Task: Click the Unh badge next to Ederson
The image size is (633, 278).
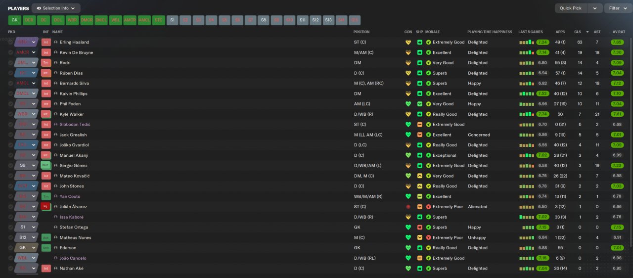Action: [46, 248]
